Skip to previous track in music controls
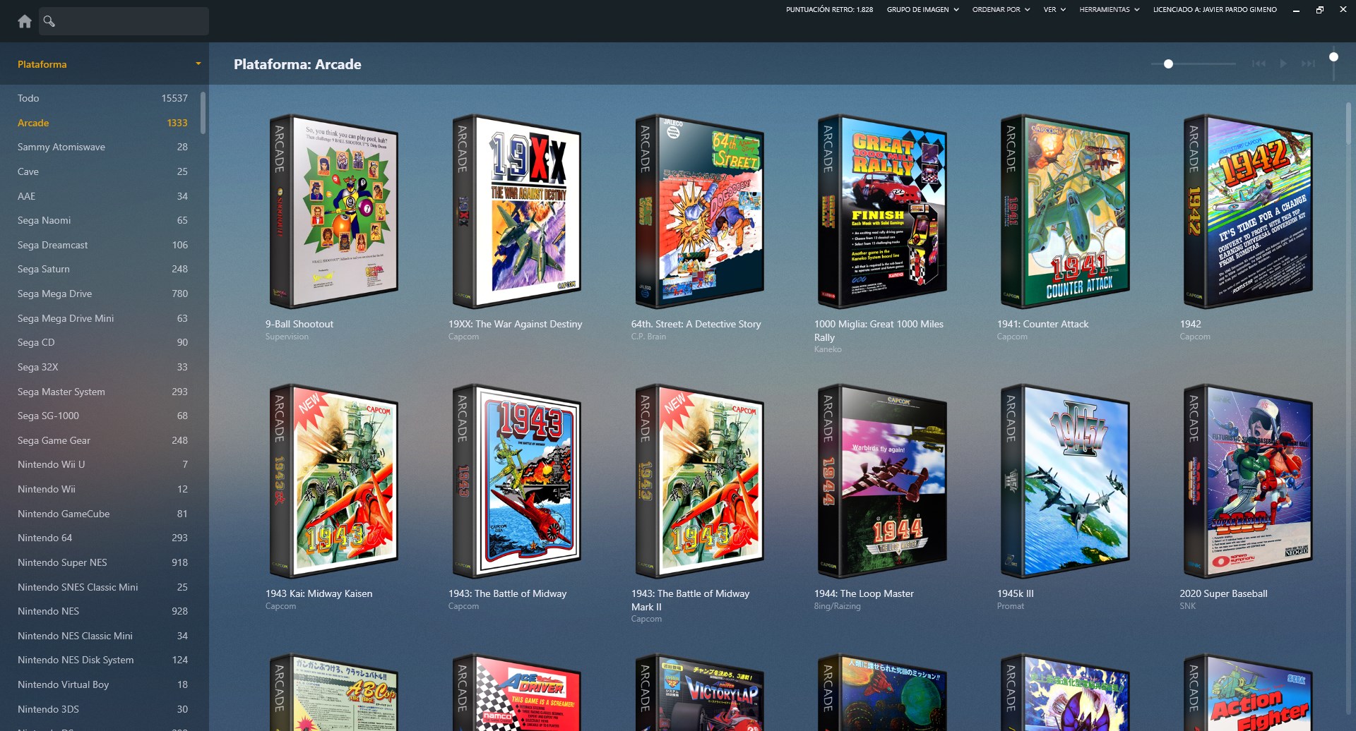The height and width of the screenshot is (731, 1356). tap(1259, 64)
